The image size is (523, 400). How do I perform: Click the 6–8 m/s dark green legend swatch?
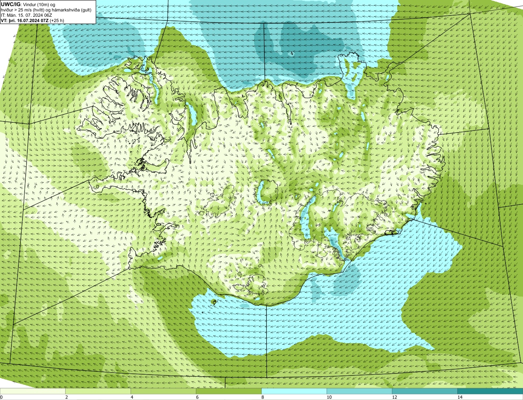click(x=229, y=391)
